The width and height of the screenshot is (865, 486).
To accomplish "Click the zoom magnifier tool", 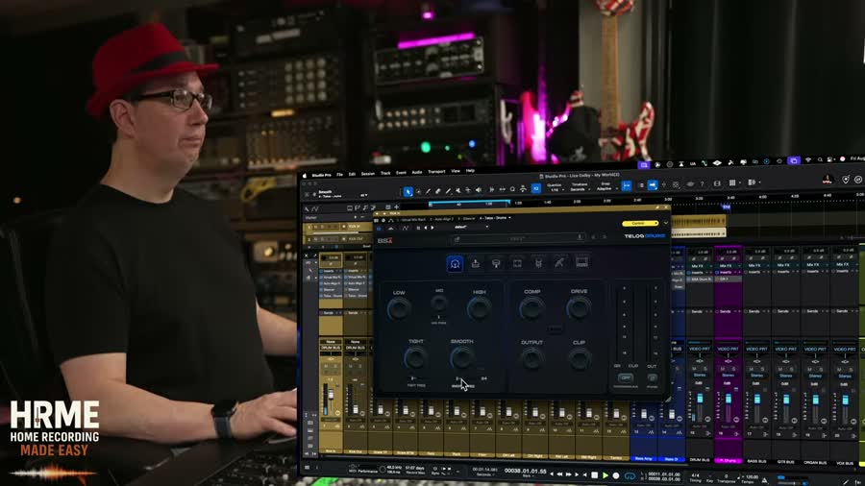I will pos(512,189).
